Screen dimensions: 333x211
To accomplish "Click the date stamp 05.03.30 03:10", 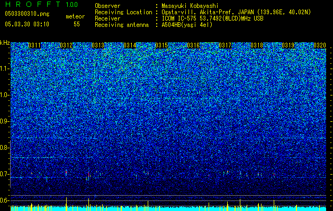I will pos(27,24).
